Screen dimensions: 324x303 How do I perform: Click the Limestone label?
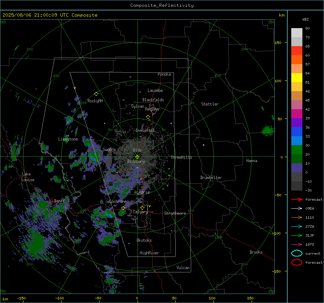68,139
